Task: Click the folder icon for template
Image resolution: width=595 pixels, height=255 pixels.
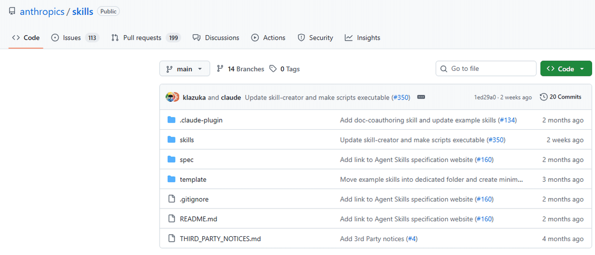Action: coord(172,179)
